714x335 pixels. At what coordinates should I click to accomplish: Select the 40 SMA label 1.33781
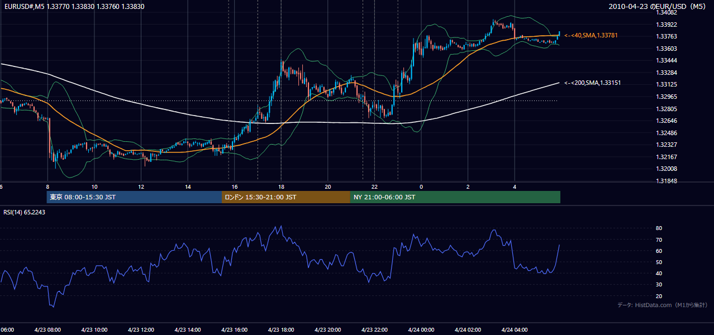(x=591, y=35)
